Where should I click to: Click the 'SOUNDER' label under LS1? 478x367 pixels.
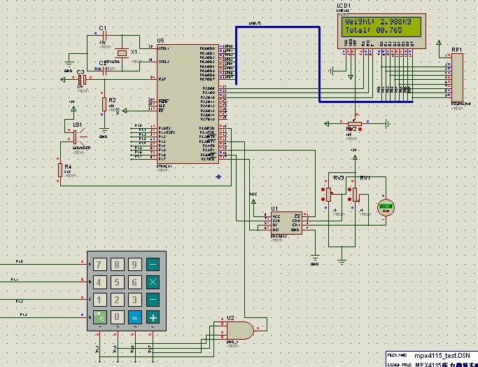tap(81, 148)
